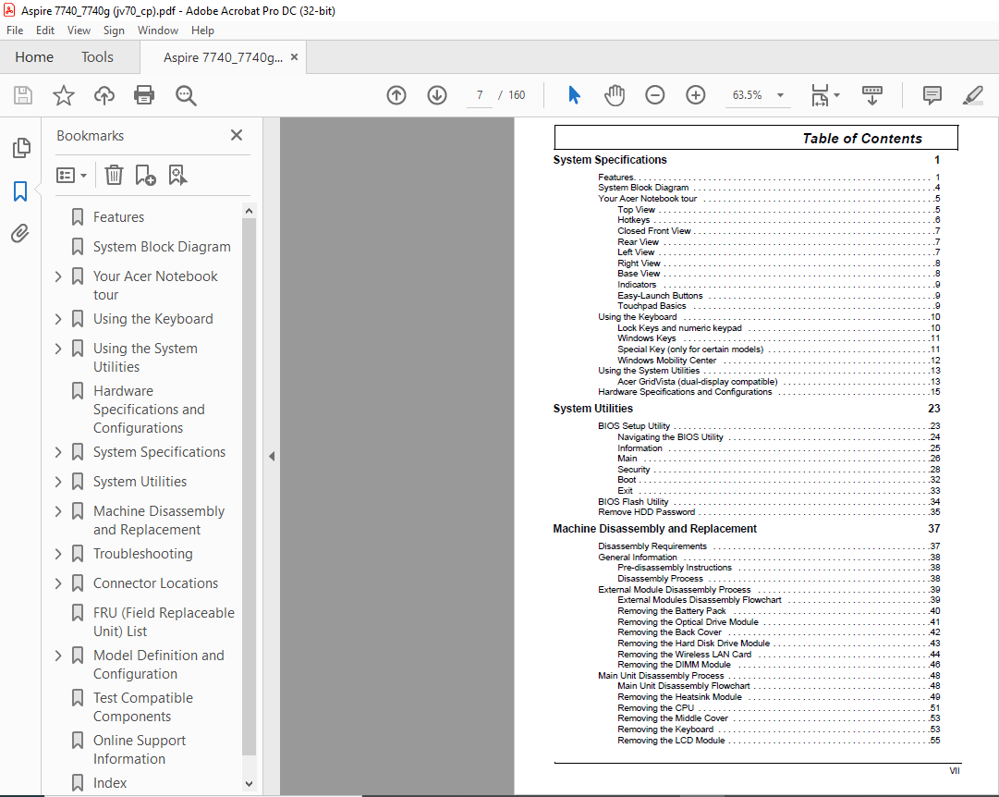This screenshot has height=797, width=999.
Task: Open the File menu
Action: coord(15,30)
